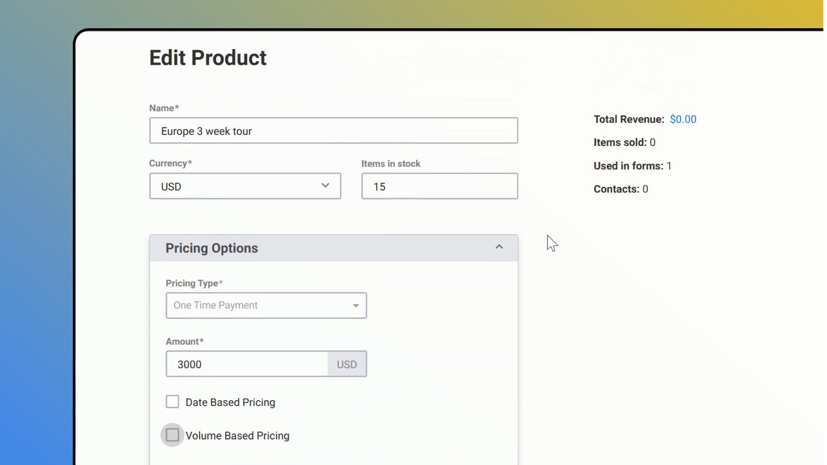This screenshot has width=827, height=465.
Task: Click the USD suffix beside Amount
Action: click(347, 364)
